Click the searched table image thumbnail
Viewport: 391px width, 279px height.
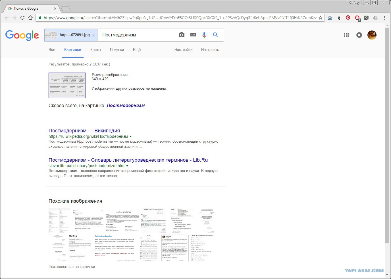pyautogui.click(x=67, y=85)
